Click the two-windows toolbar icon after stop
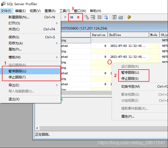The width and height of the screenshot is (168, 148). (x=87, y=17)
